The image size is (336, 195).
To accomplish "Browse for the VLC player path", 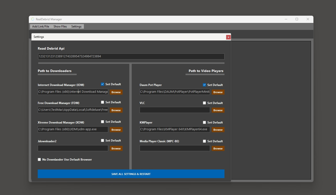I will (x=218, y=110).
